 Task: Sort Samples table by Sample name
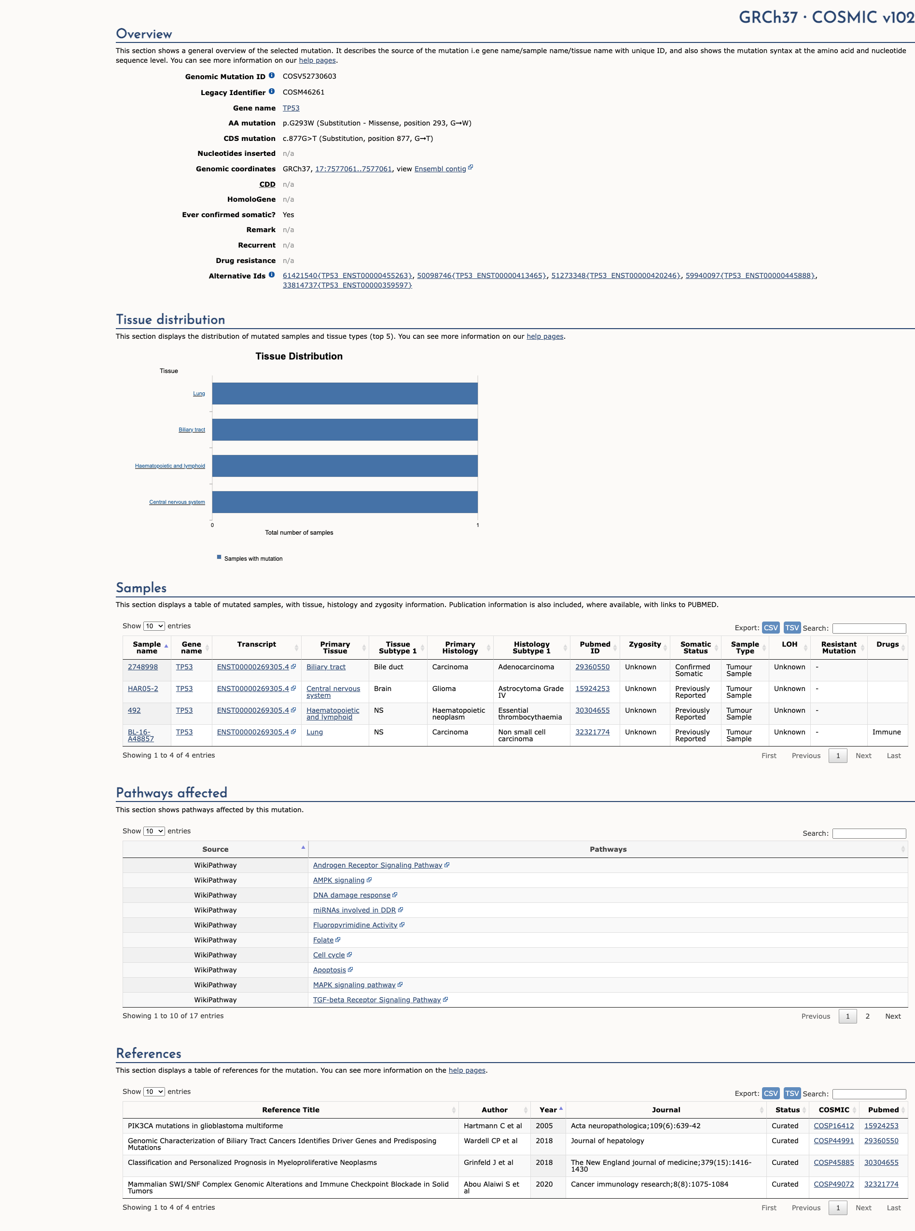coord(147,648)
